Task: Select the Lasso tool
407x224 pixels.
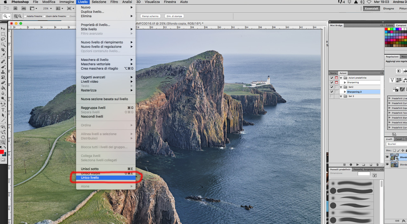Action: click(3, 39)
